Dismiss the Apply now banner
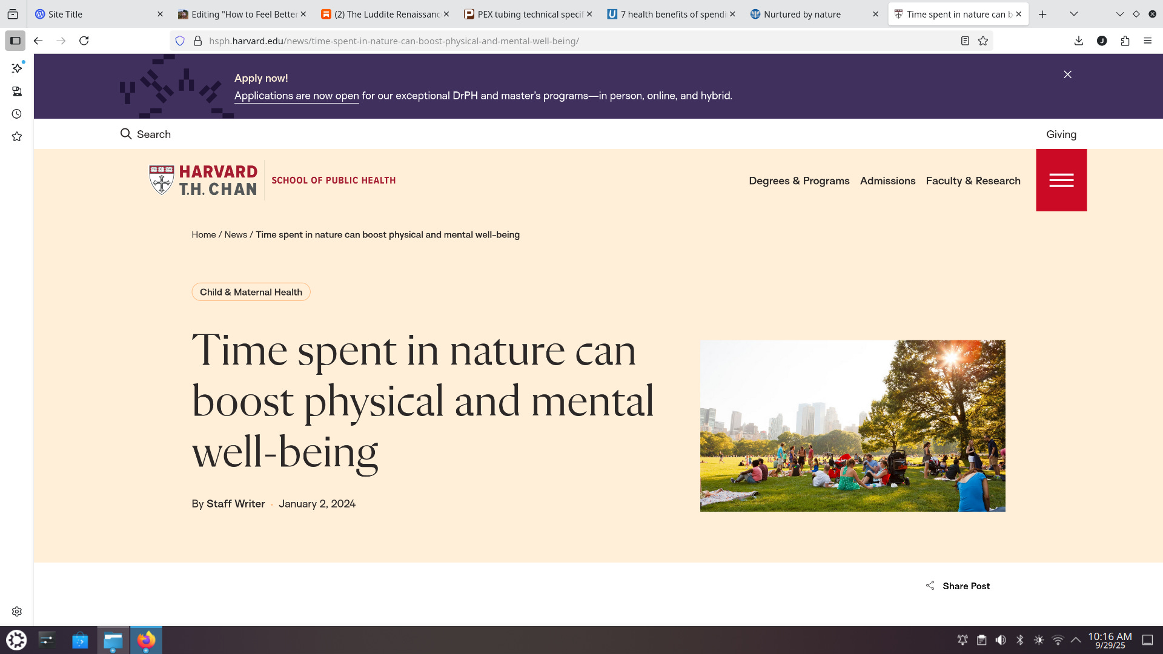 point(1067,74)
